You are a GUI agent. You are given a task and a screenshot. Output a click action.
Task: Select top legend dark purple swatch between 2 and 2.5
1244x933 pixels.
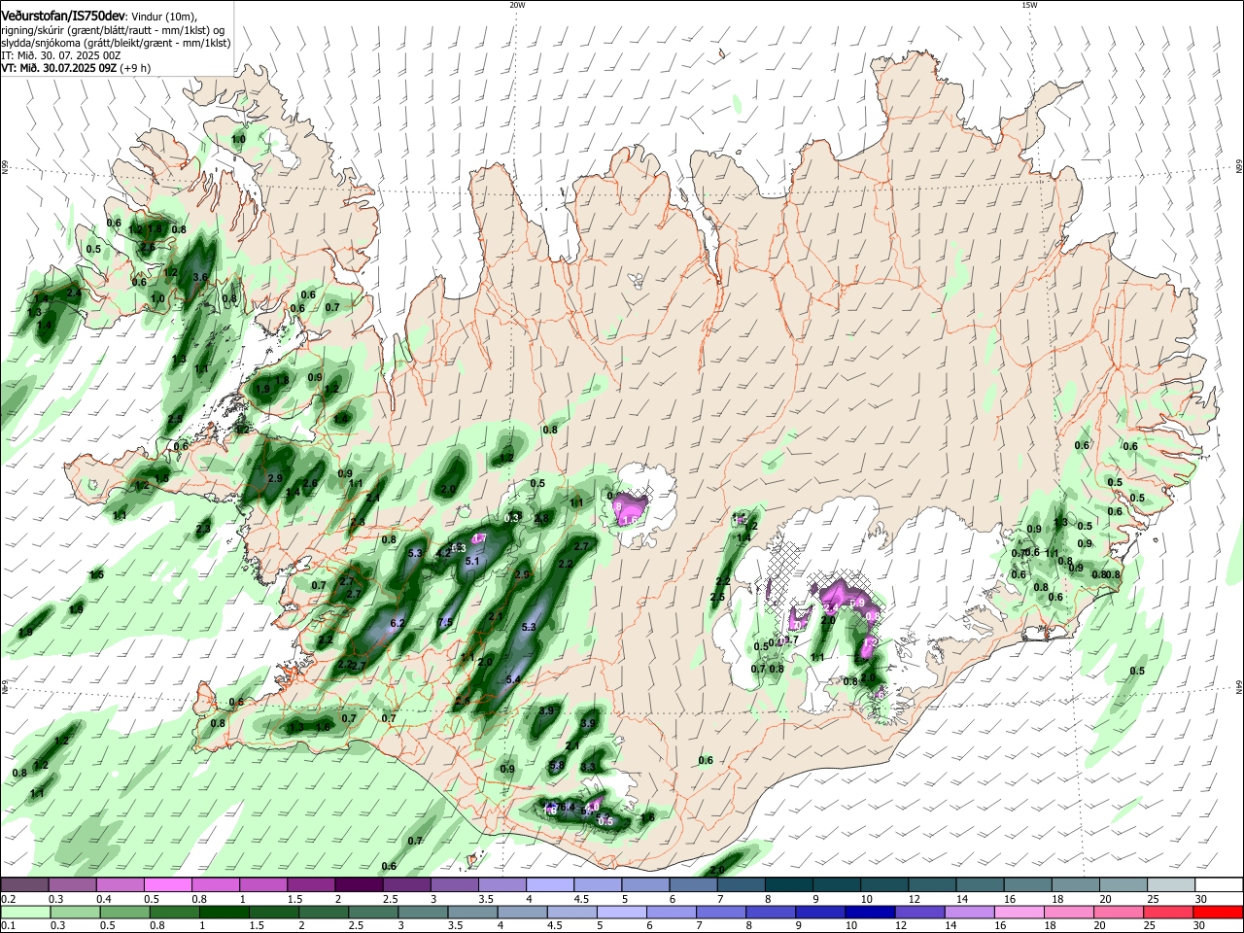pos(359,885)
